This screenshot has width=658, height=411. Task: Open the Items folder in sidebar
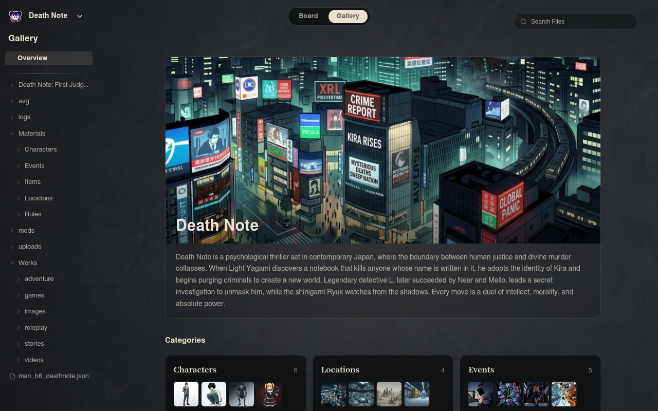pos(32,182)
